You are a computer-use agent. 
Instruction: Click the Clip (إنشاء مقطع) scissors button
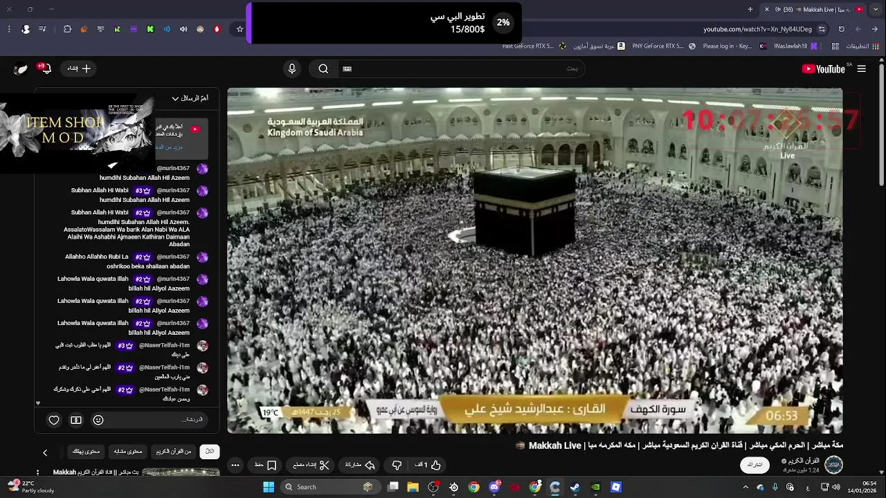pyautogui.click(x=311, y=465)
